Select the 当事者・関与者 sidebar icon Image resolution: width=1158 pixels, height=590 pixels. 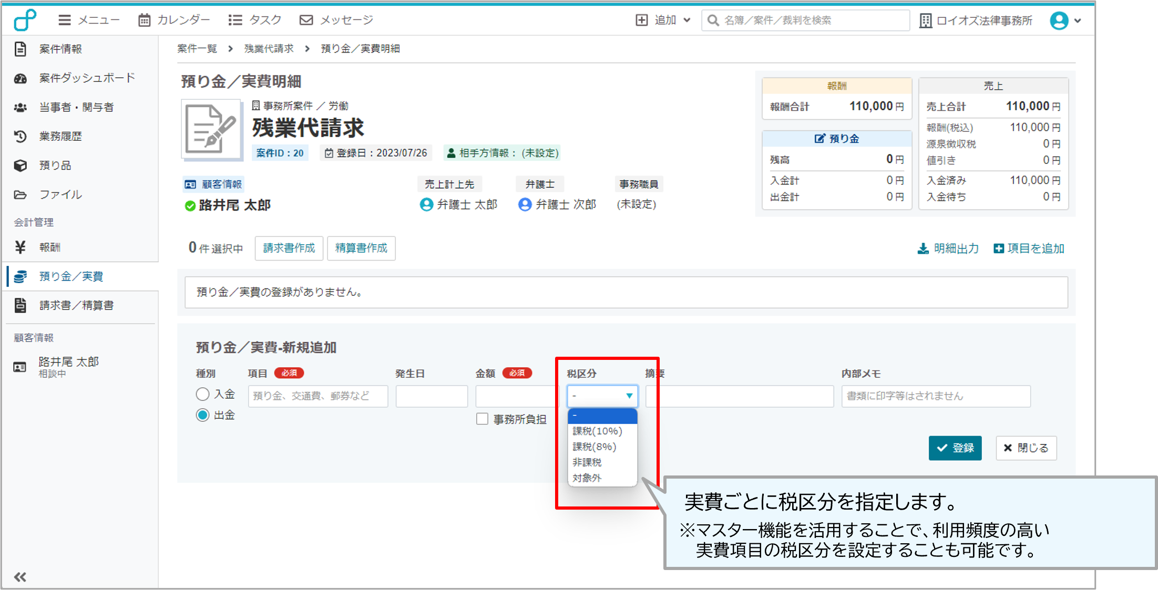(20, 107)
